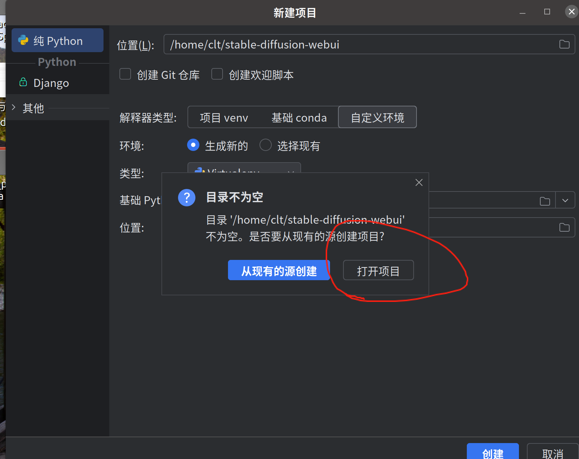Click the 位置(L) path input field
579x459 pixels.
tap(369, 44)
